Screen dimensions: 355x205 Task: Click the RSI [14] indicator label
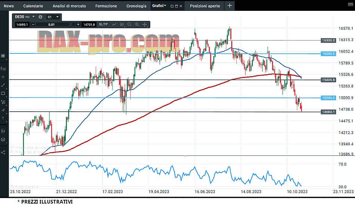pyautogui.click(x=28, y=187)
